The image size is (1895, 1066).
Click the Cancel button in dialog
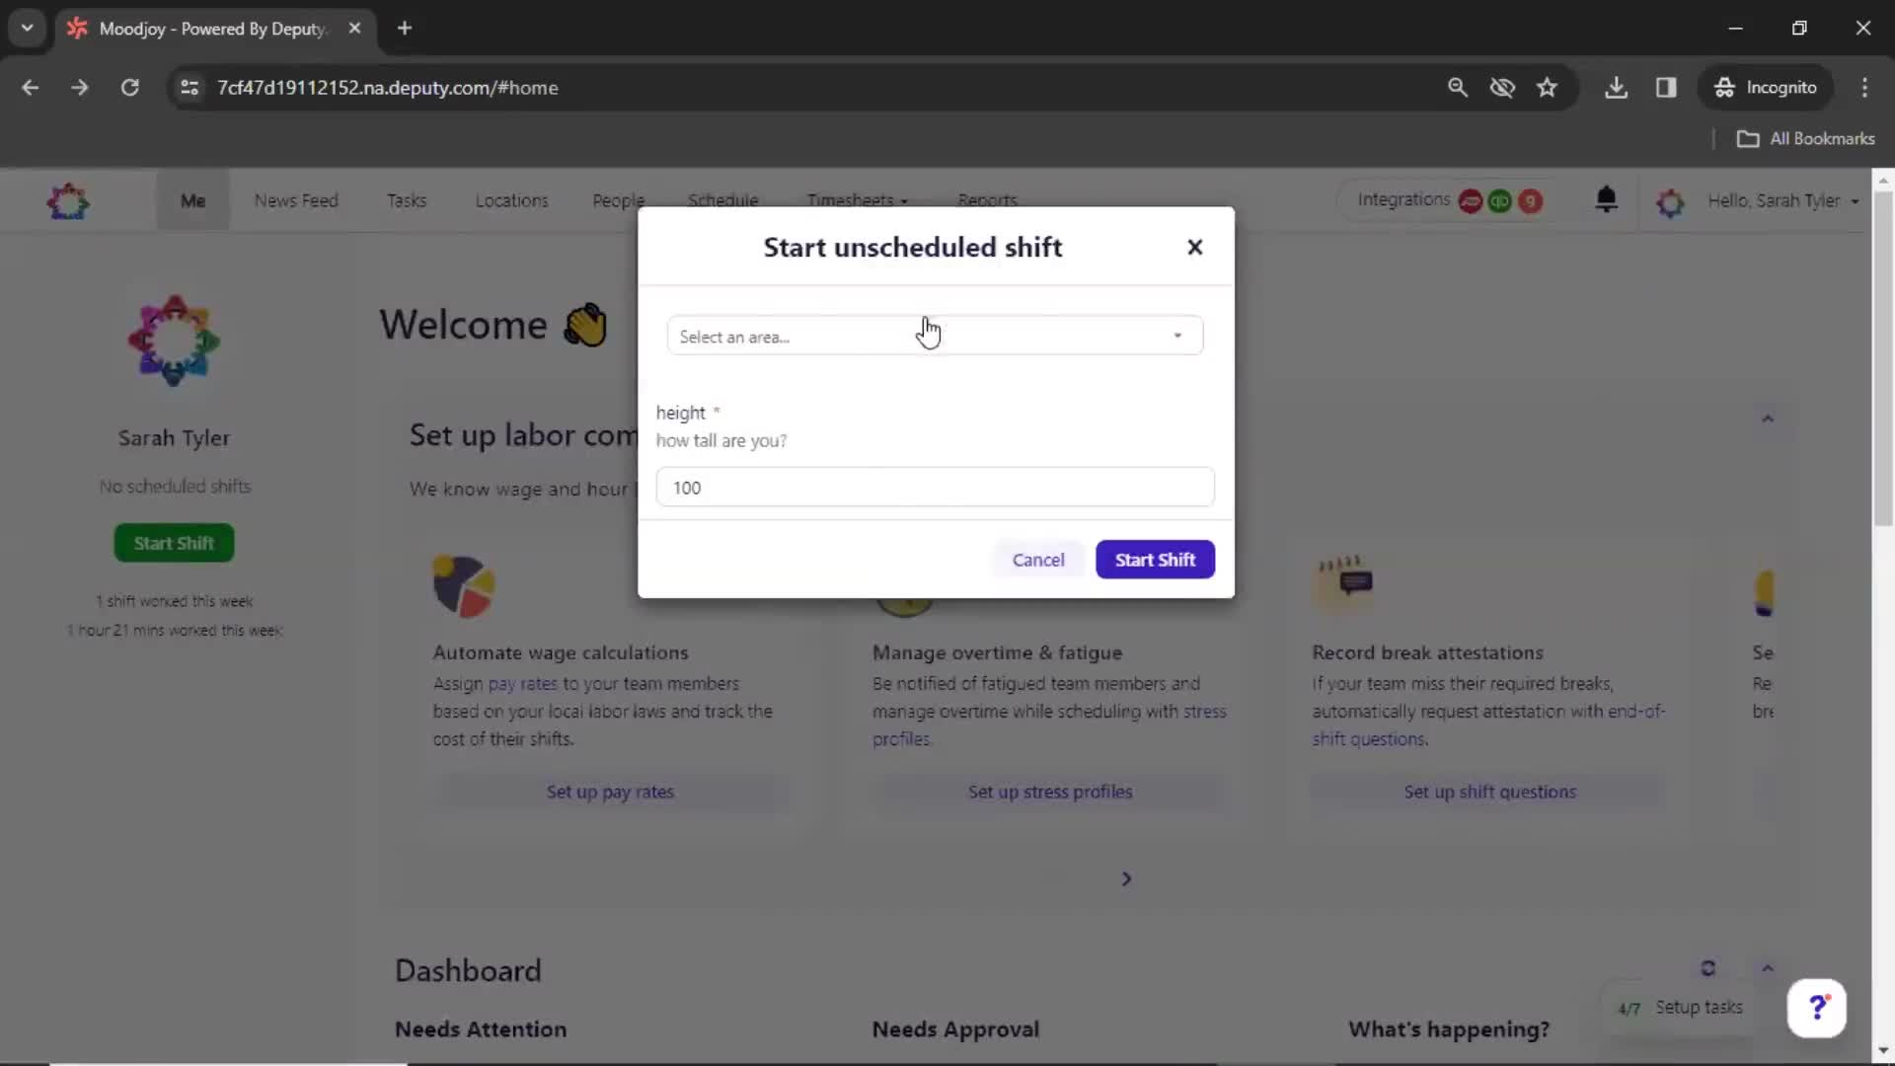click(x=1038, y=560)
